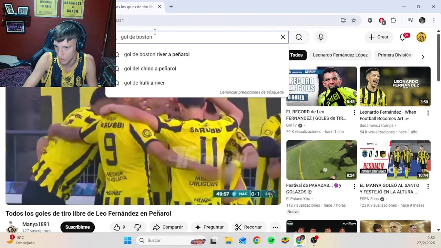Pick suggestion 'gol de hulk a river'

[144, 83]
